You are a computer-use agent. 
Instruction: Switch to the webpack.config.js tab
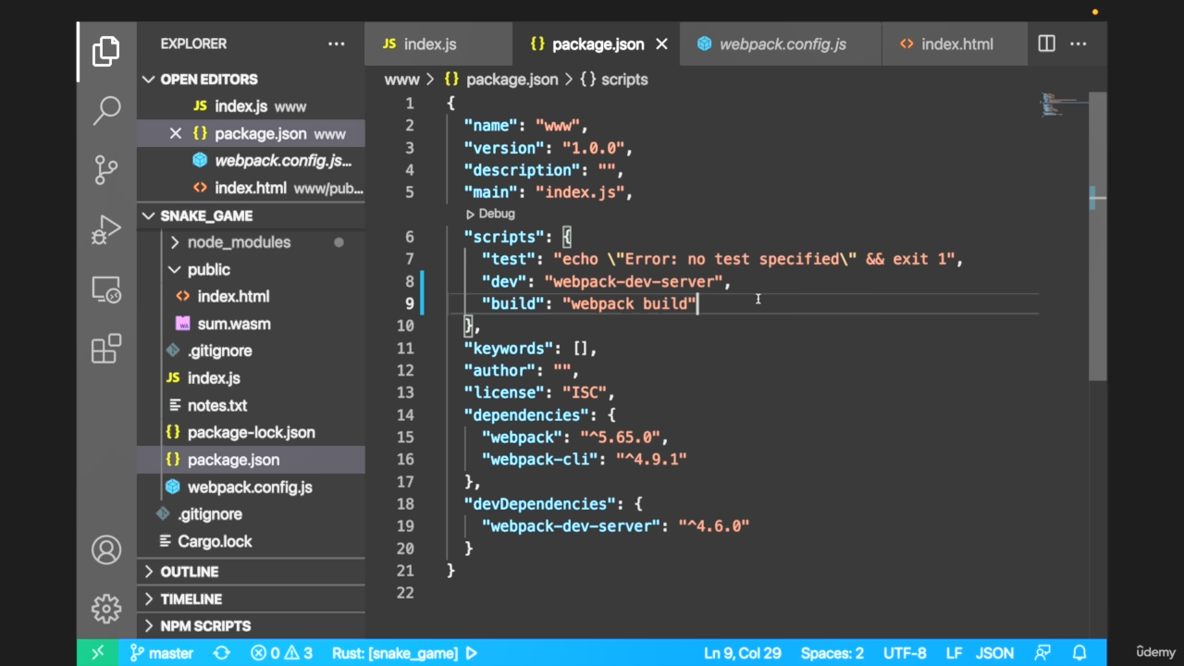tap(782, 44)
